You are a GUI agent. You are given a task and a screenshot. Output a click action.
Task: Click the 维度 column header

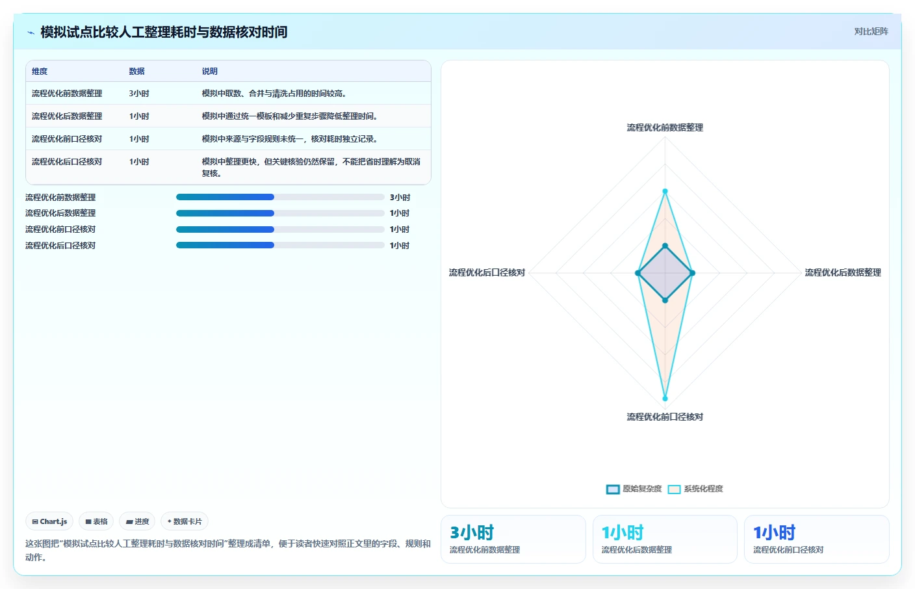40,72
